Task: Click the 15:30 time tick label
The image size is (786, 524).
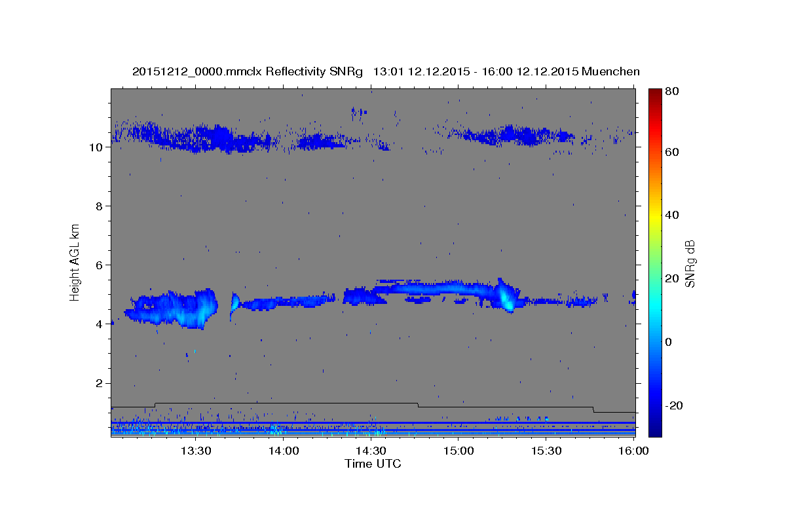Action: click(546, 451)
